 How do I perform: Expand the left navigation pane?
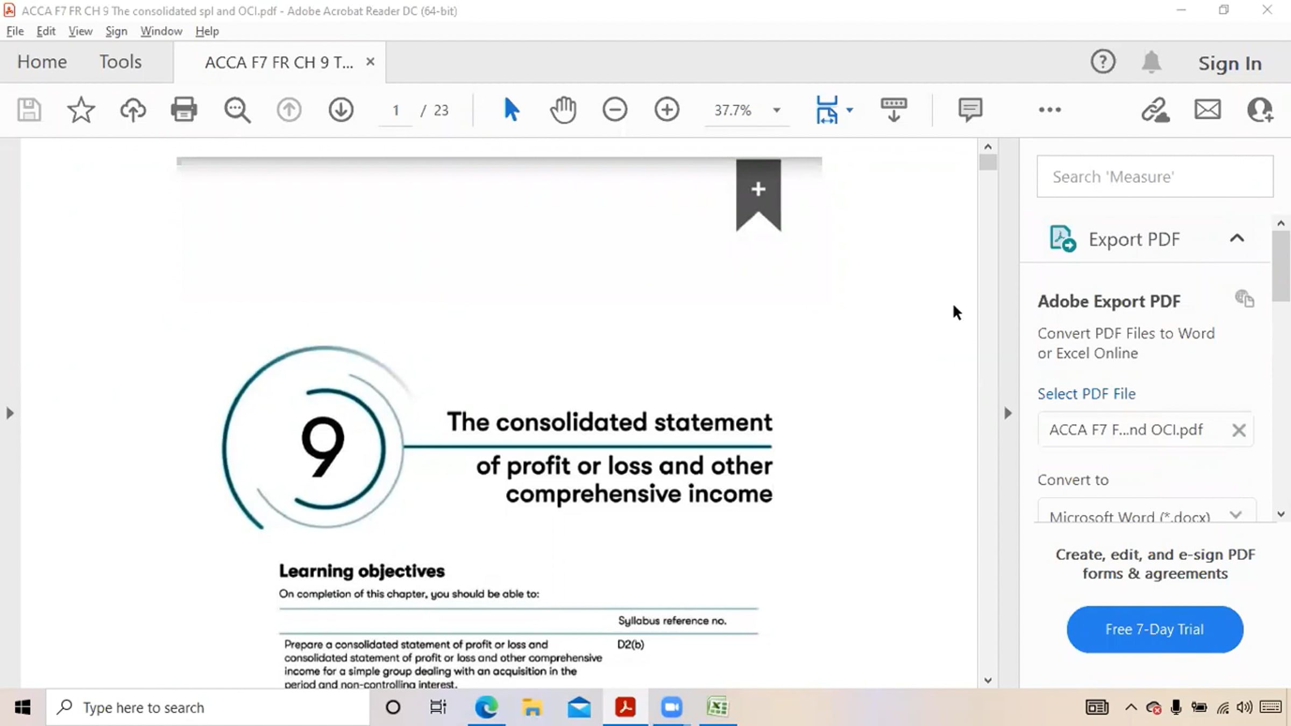click(10, 413)
